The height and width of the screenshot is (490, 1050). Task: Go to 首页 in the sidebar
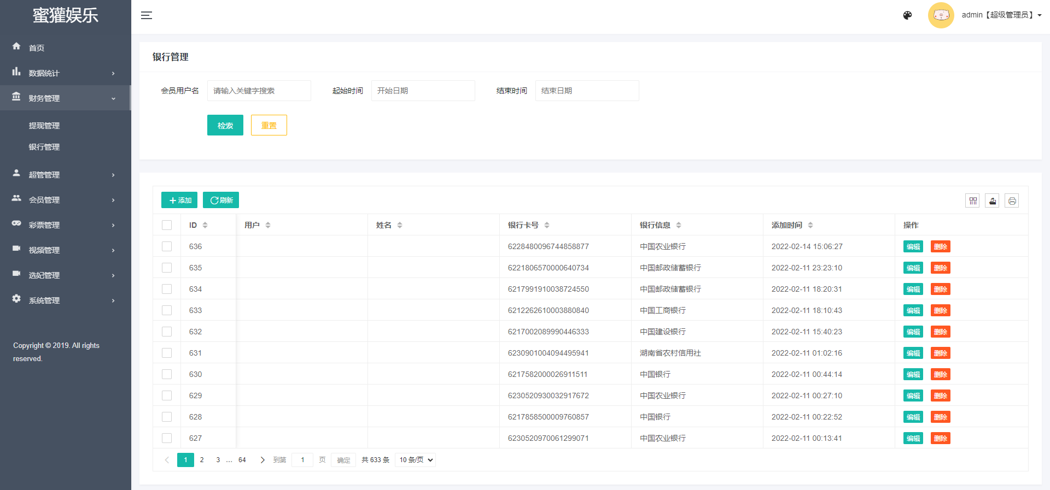tap(37, 48)
